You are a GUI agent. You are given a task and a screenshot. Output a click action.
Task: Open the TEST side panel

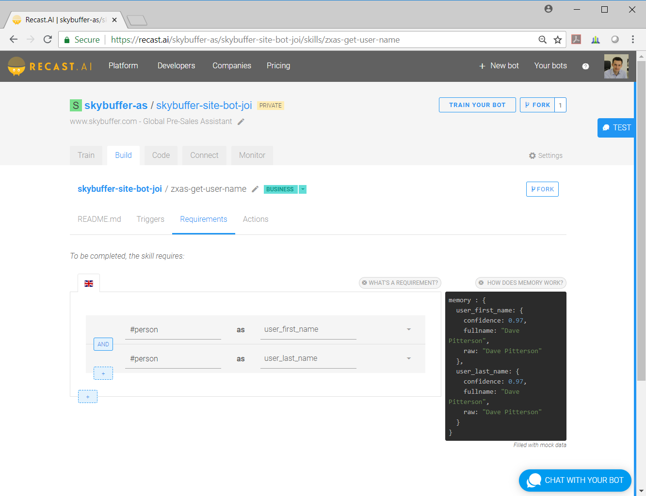(616, 128)
